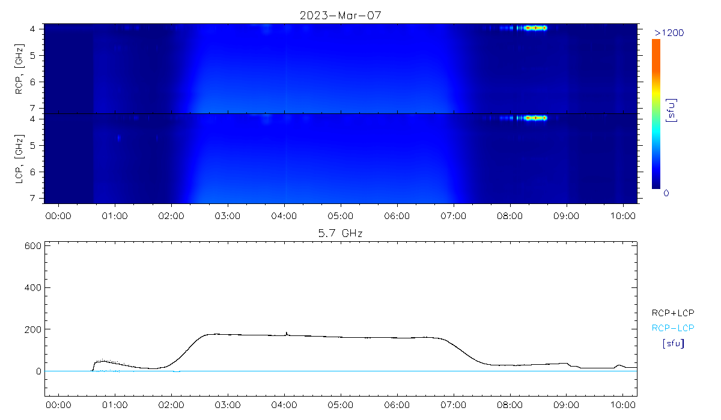
Task: Click the 600 y-axis label on the lower plot
Action: click(x=34, y=246)
